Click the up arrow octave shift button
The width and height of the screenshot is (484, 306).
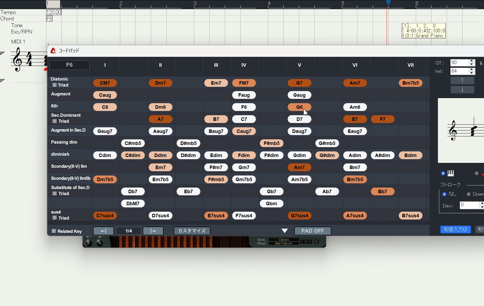[x=462, y=80]
